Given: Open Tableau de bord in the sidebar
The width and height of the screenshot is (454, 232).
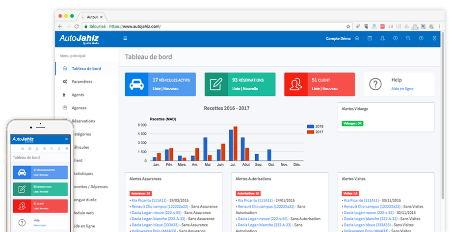Looking at the screenshot, I should (x=86, y=69).
